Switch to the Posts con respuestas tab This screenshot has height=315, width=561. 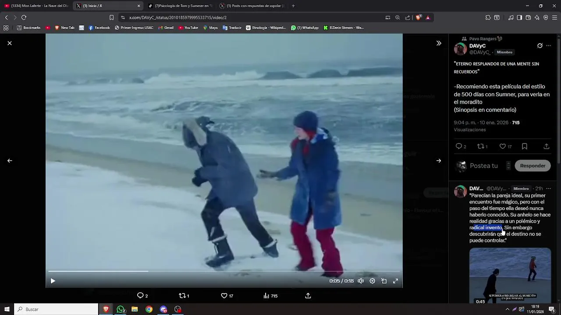click(252, 6)
